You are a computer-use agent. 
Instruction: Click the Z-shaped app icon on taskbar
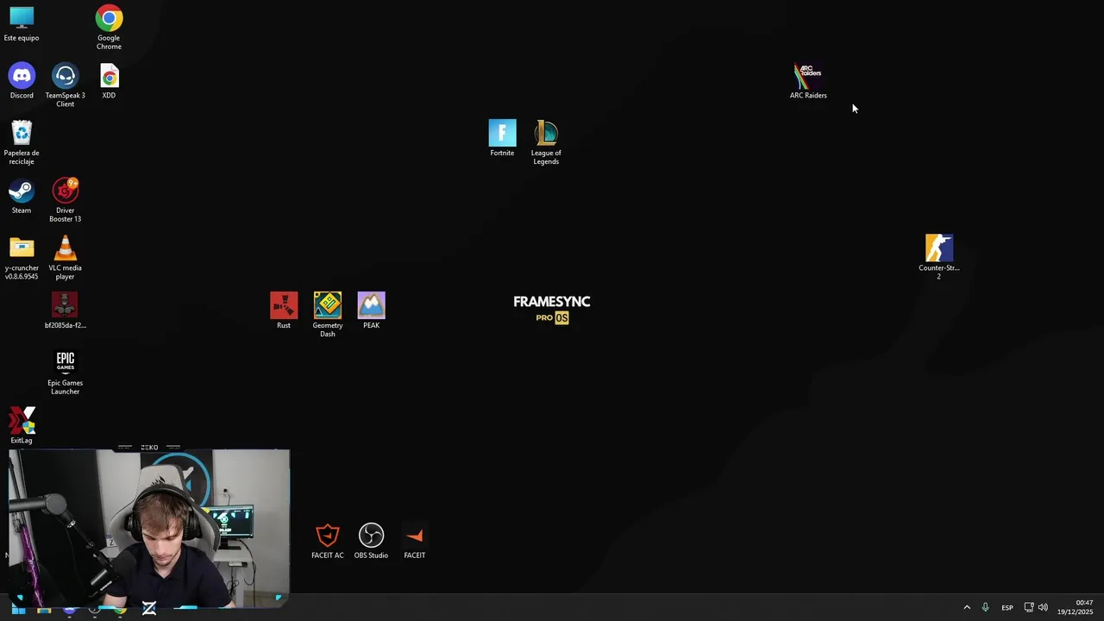coord(149,609)
